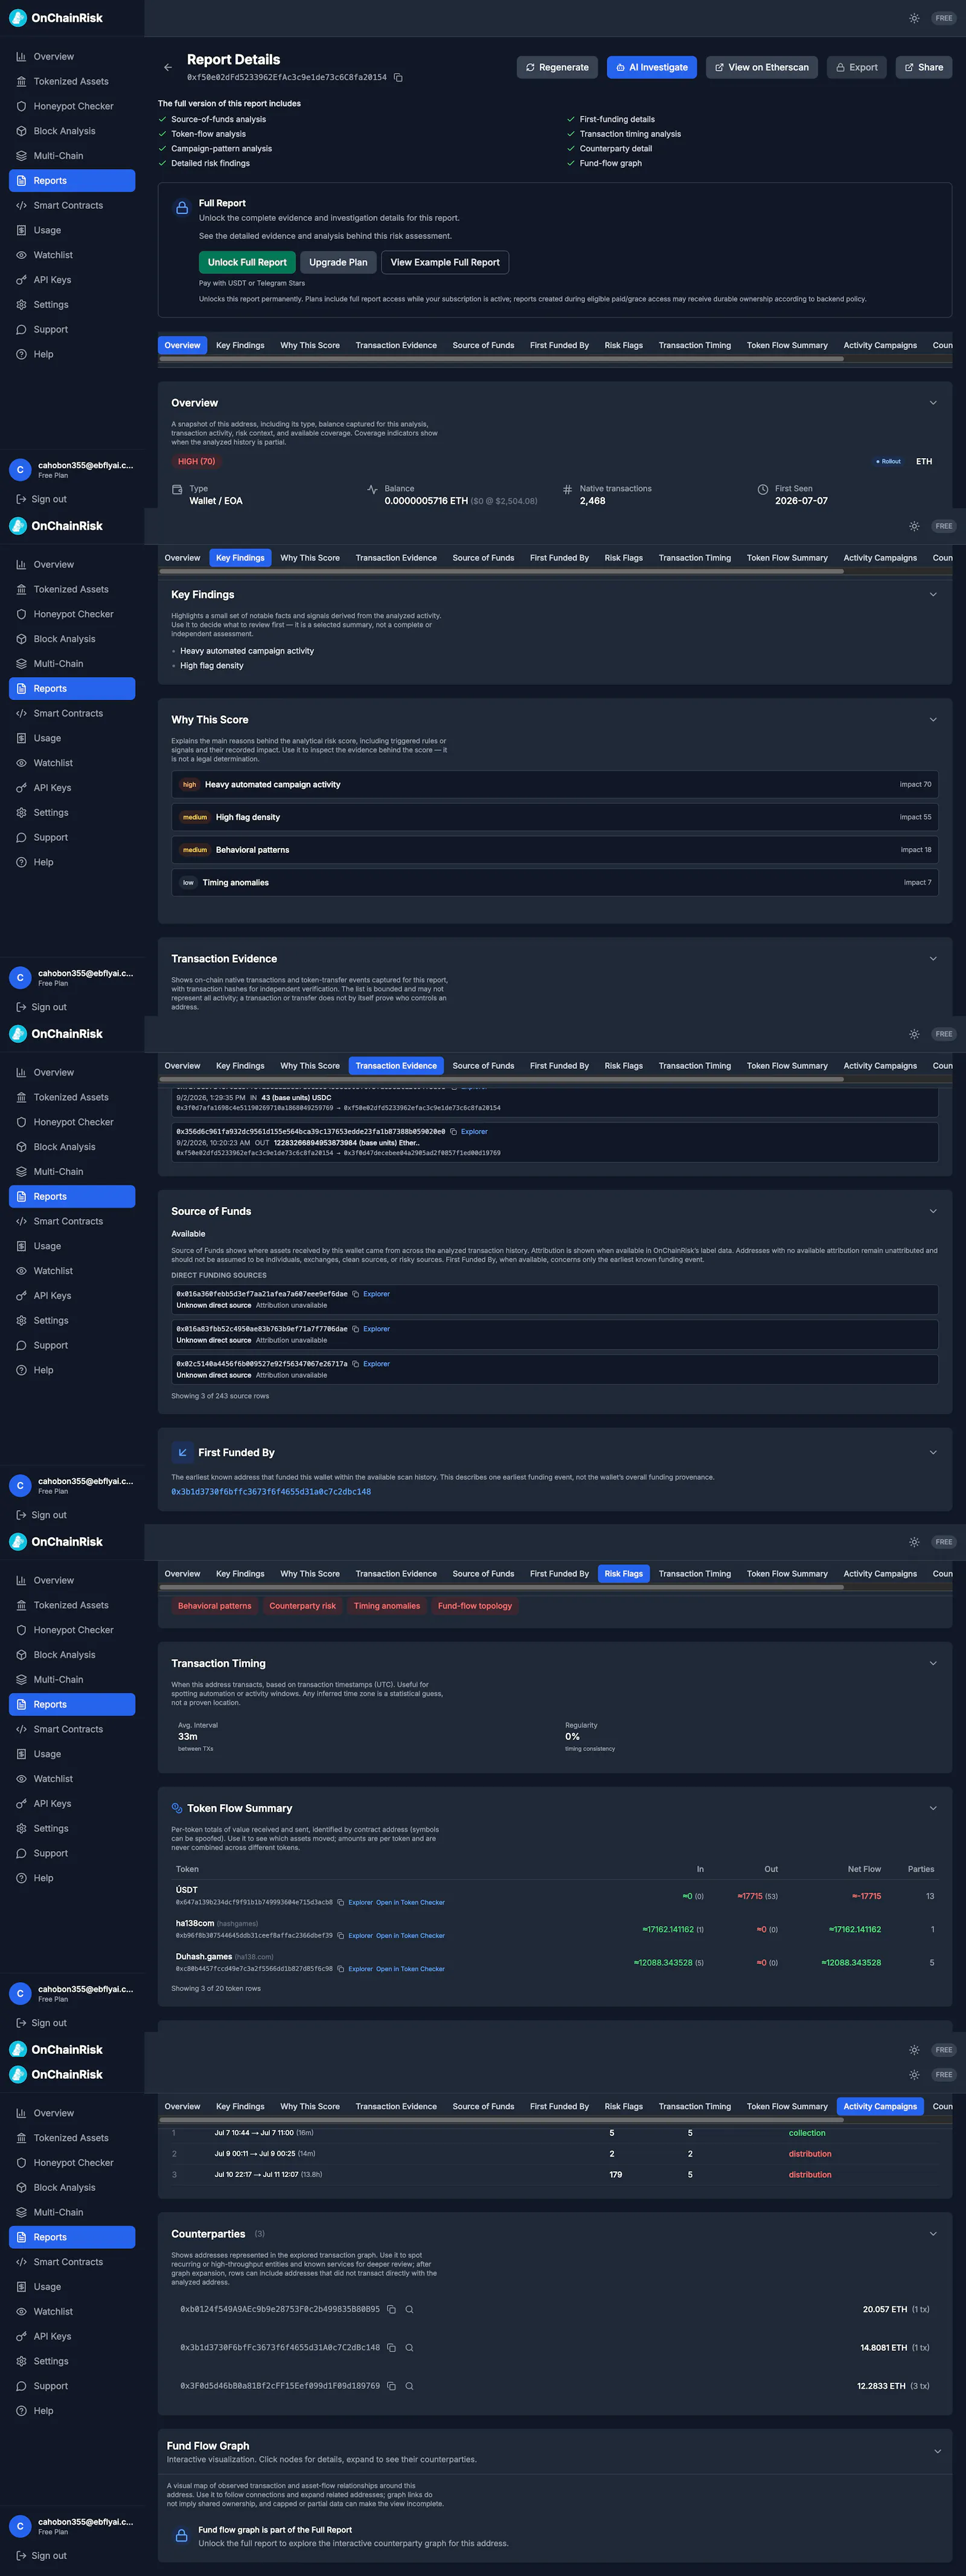This screenshot has width=966, height=2576.
Task: Copy funding source address 0x016a83fbb52c4950
Action: pyautogui.click(x=355, y=1329)
